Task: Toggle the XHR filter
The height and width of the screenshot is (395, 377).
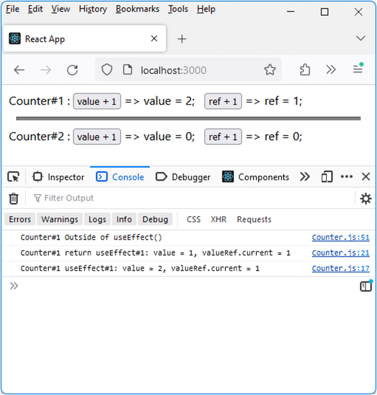Action: click(219, 219)
